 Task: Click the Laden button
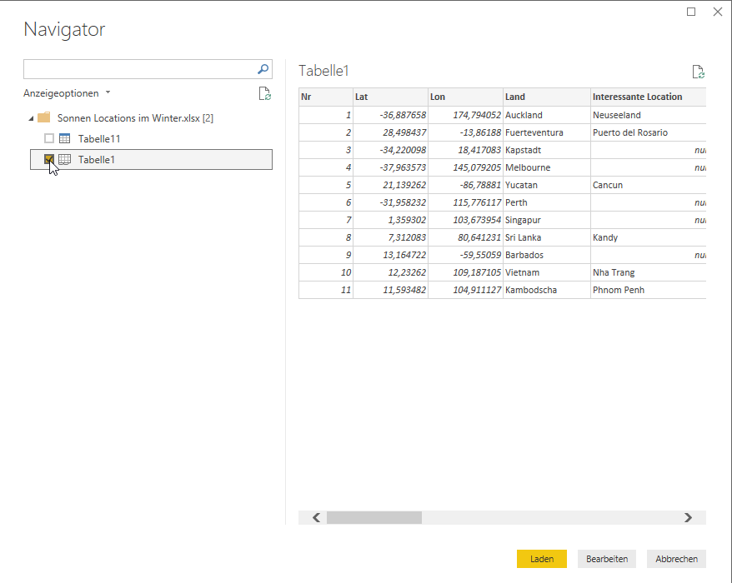point(542,559)
